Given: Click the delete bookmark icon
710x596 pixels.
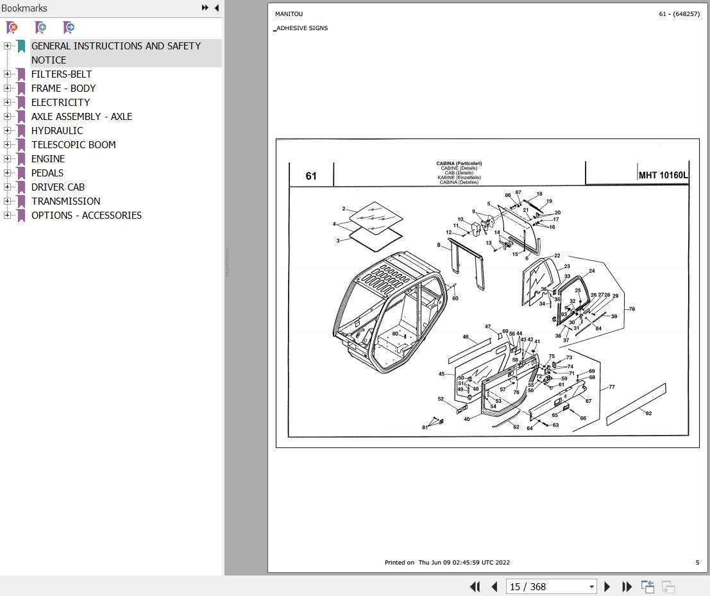Looking at the screenshot, I should pos(12,28).
